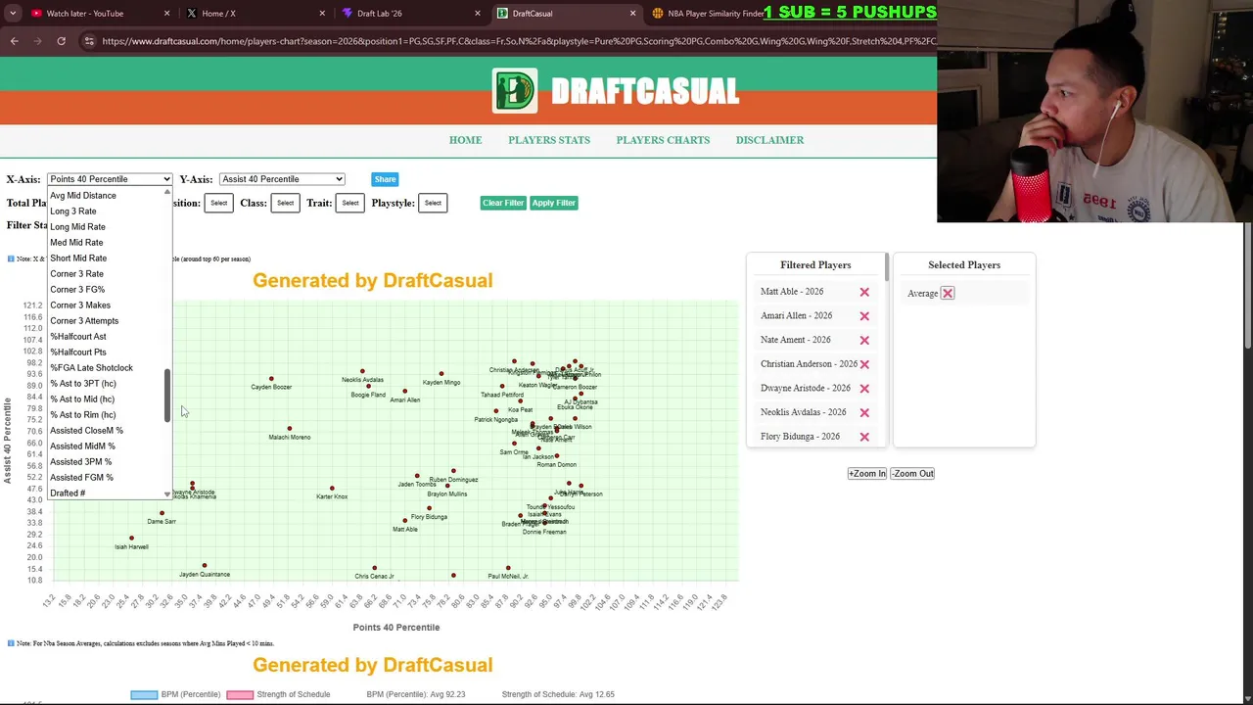The image size is (1253, 705).
Task: Open the PLAYERS STATS page
Action: click(x=549, y=140)
